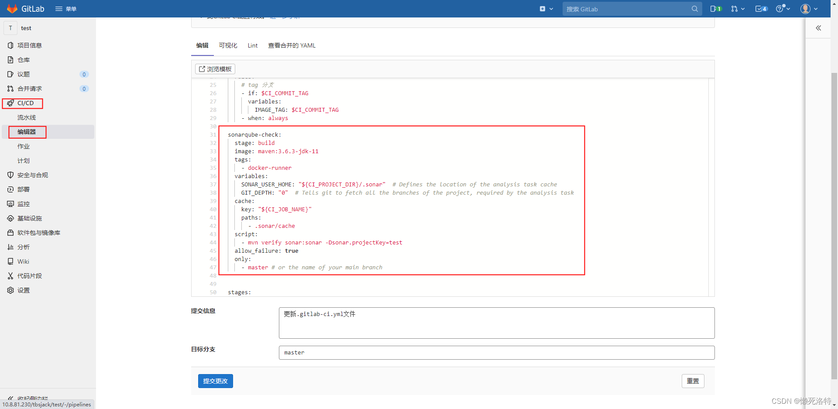Open the merge requests dropdown in the top bar

point(738,9)
